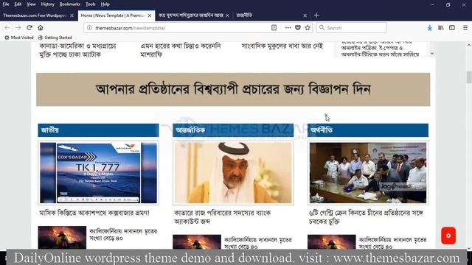Viewport: 472px width, 265px height.
Task: Open the library icon
Action: 441,28
